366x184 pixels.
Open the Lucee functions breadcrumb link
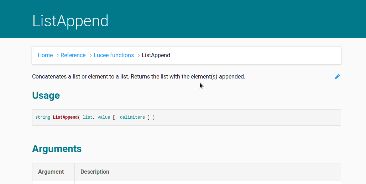pyautogui.click(x=114, y=55)
